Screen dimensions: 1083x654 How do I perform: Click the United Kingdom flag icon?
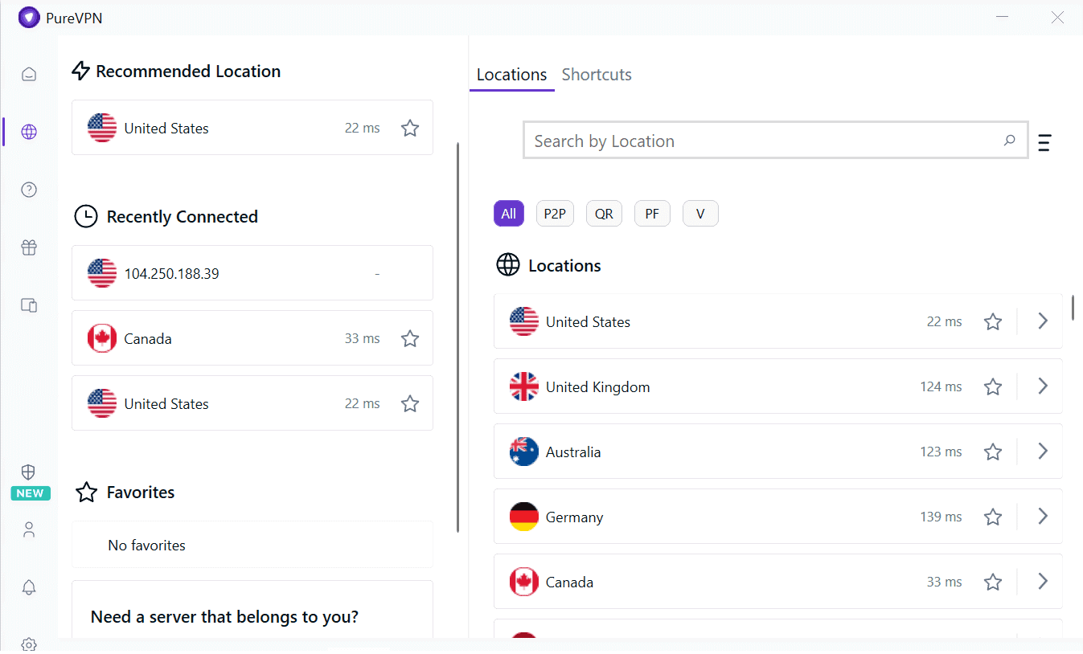coord(524,386)
